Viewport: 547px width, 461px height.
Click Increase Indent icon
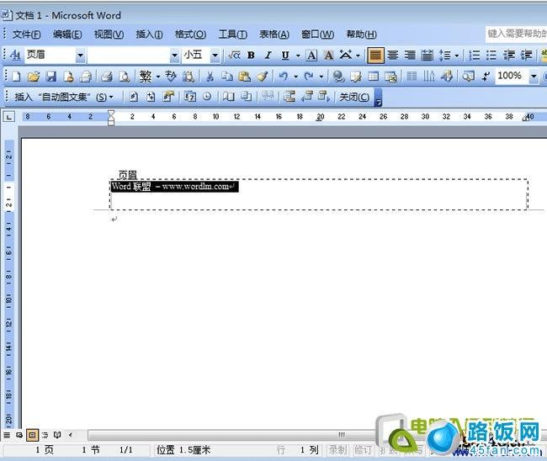527,56
